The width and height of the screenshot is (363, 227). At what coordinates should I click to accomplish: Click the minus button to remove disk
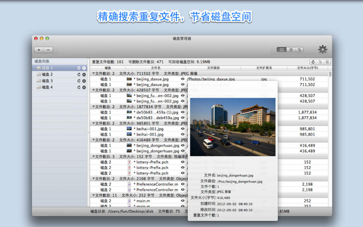pyautogui.click(x=48, y=49)
